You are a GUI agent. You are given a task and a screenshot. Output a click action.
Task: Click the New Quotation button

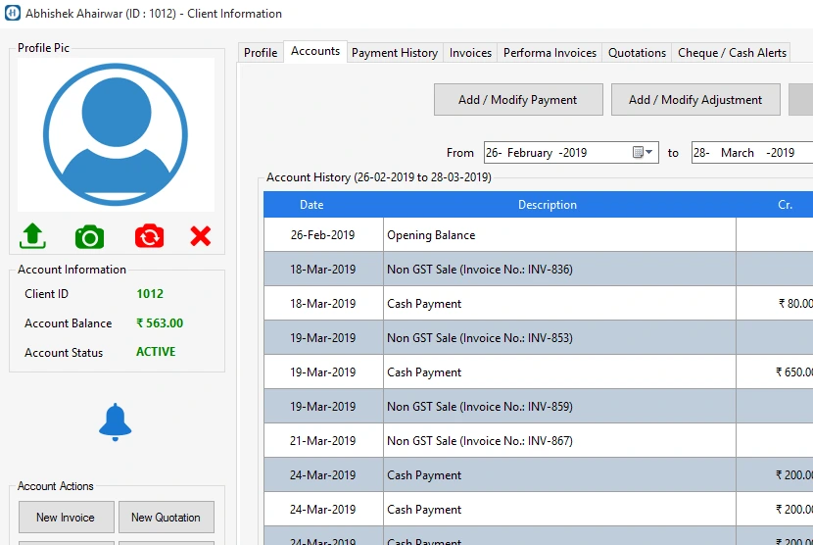click(x=166, y=518)
